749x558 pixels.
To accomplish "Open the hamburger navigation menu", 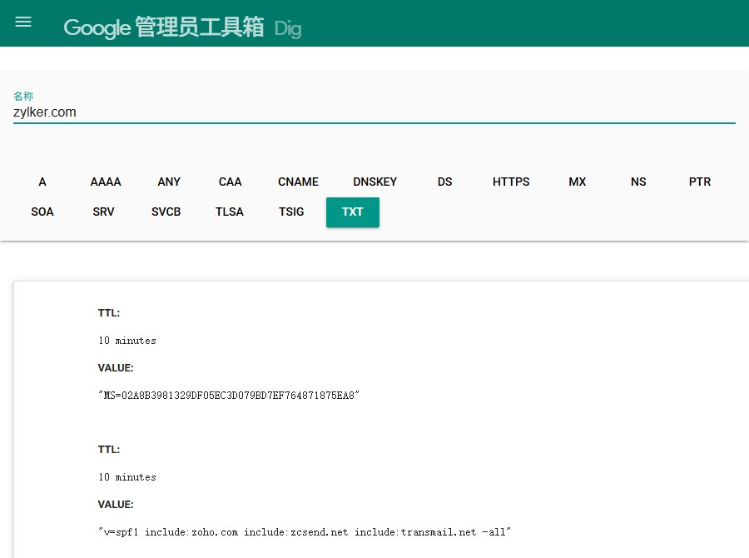I will click(23, 22).
